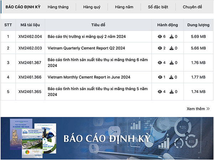The image size is (214, 160).
Task: Click the eye view icon for XM2461.365
Action: click(160, 92)
